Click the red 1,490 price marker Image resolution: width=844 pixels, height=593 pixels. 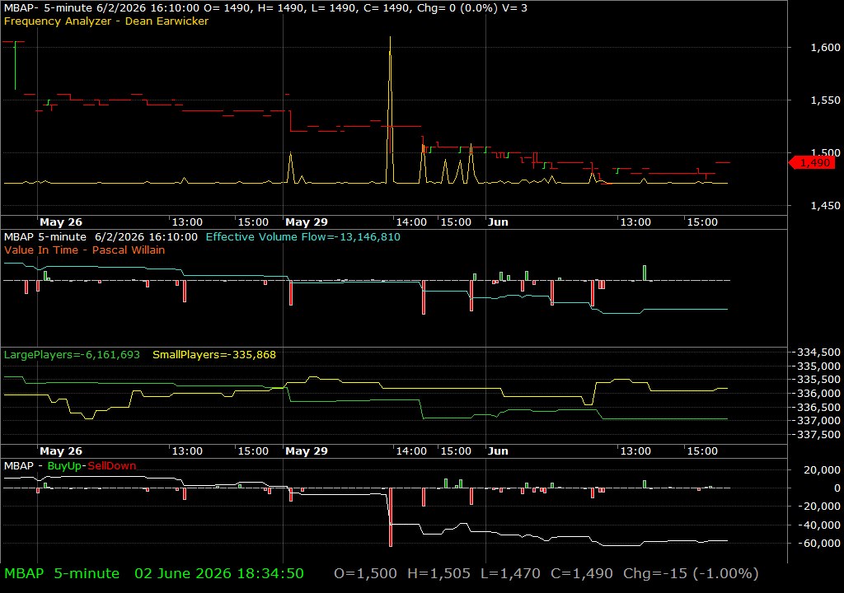pos(812,162)
